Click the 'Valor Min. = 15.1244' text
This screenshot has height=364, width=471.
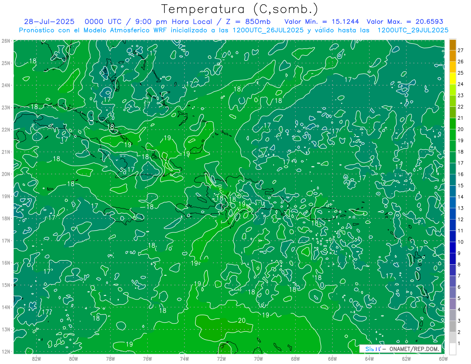pyautogui.click(x=321, y=22)
